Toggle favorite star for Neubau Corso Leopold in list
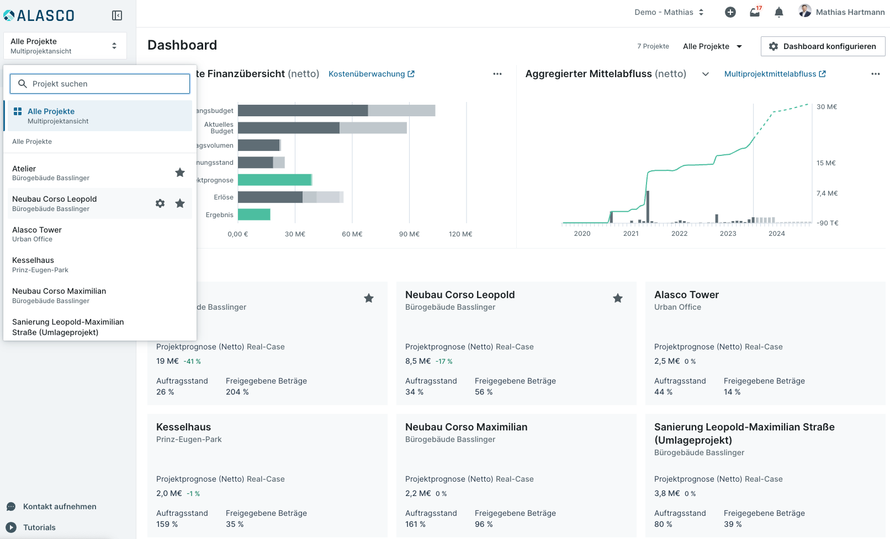Viewport: 890px width, 539px height. coord(180,203)
